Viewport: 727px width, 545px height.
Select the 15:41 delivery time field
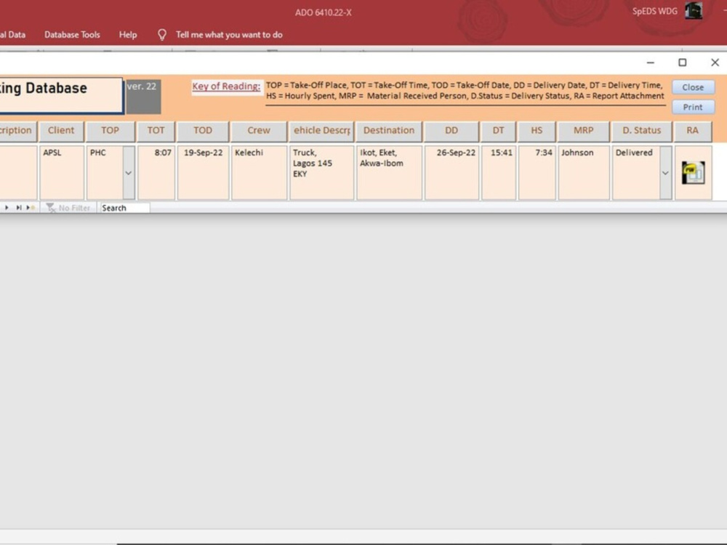coord(499,173)
